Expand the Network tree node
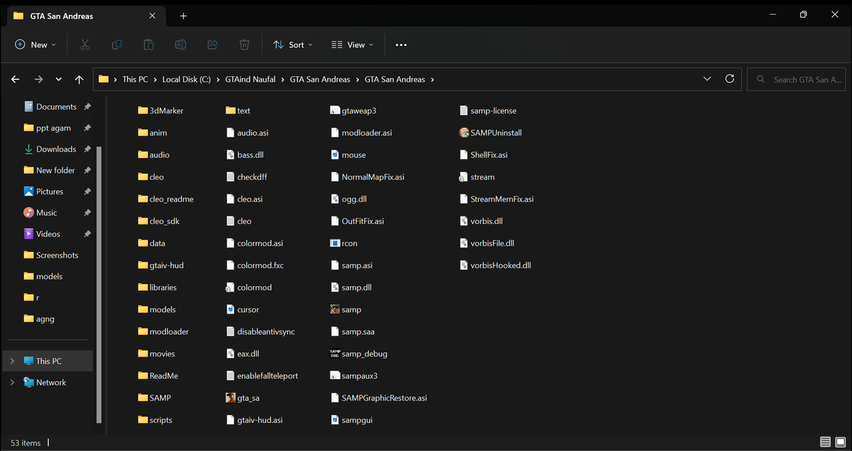 pyautogui.click(x=12, y=383)
